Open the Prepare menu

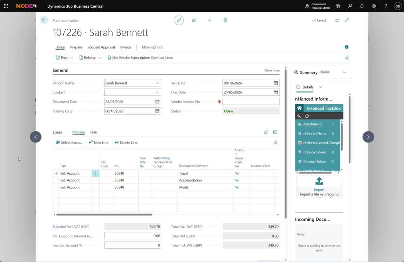76,47
